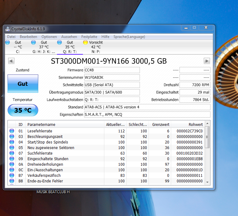Click the SMART list scrollbar thumb
238x216 pixels.
[x=207, y=137]
